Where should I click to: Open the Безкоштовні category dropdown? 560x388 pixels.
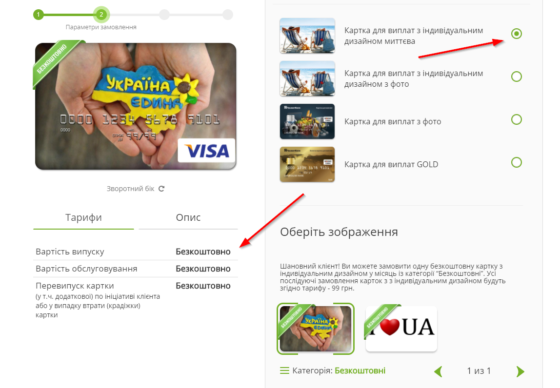360,370
